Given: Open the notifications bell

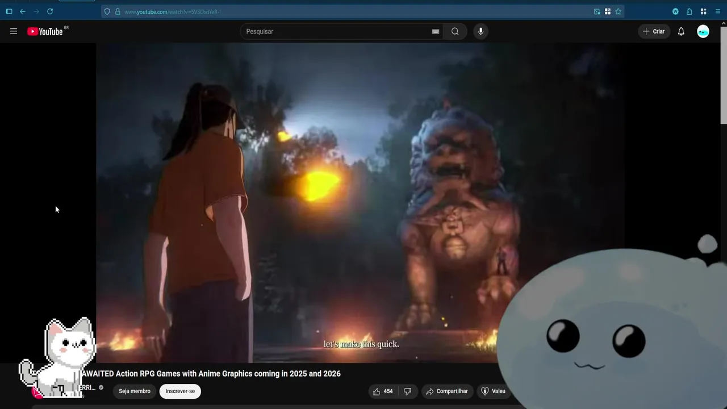Looking at the screenshot, I should 681,31.
